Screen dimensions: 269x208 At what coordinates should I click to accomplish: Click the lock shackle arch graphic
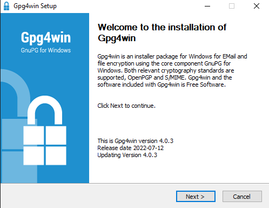45,110
